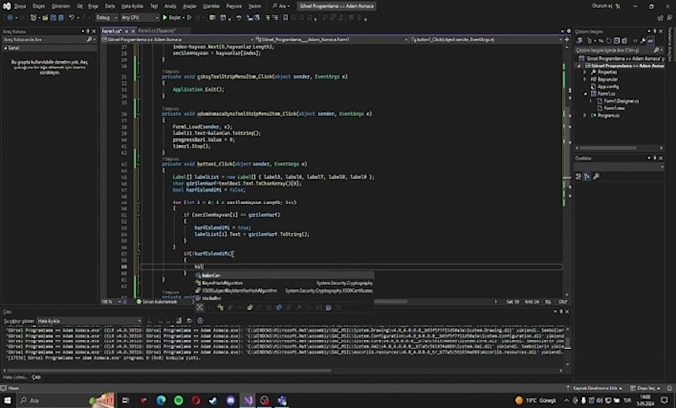Click Solution Explorer properties wrench icon
This screenshot has width=676, height=408.
pos(643,41)
